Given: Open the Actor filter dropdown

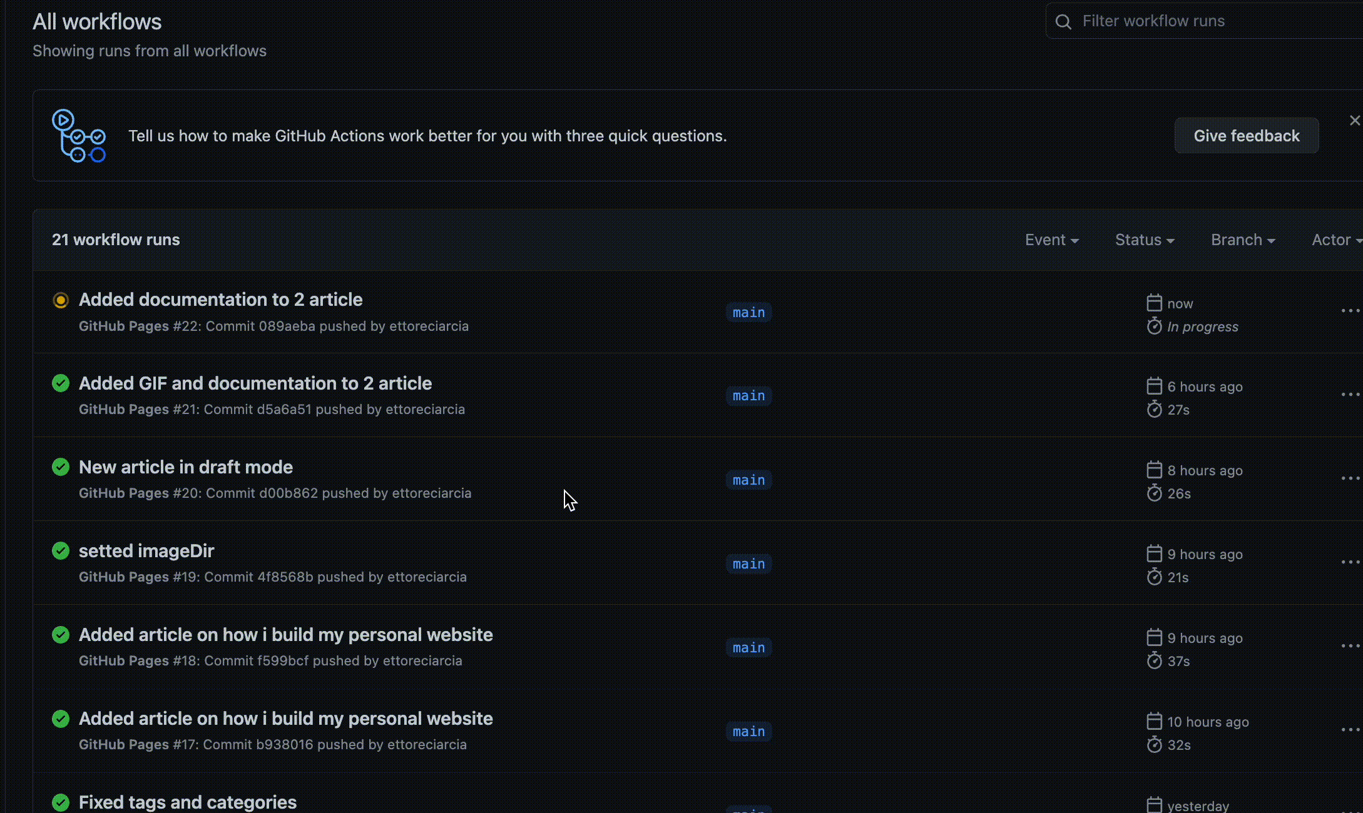Looking at the screenshot, I should pos(1337,240).
